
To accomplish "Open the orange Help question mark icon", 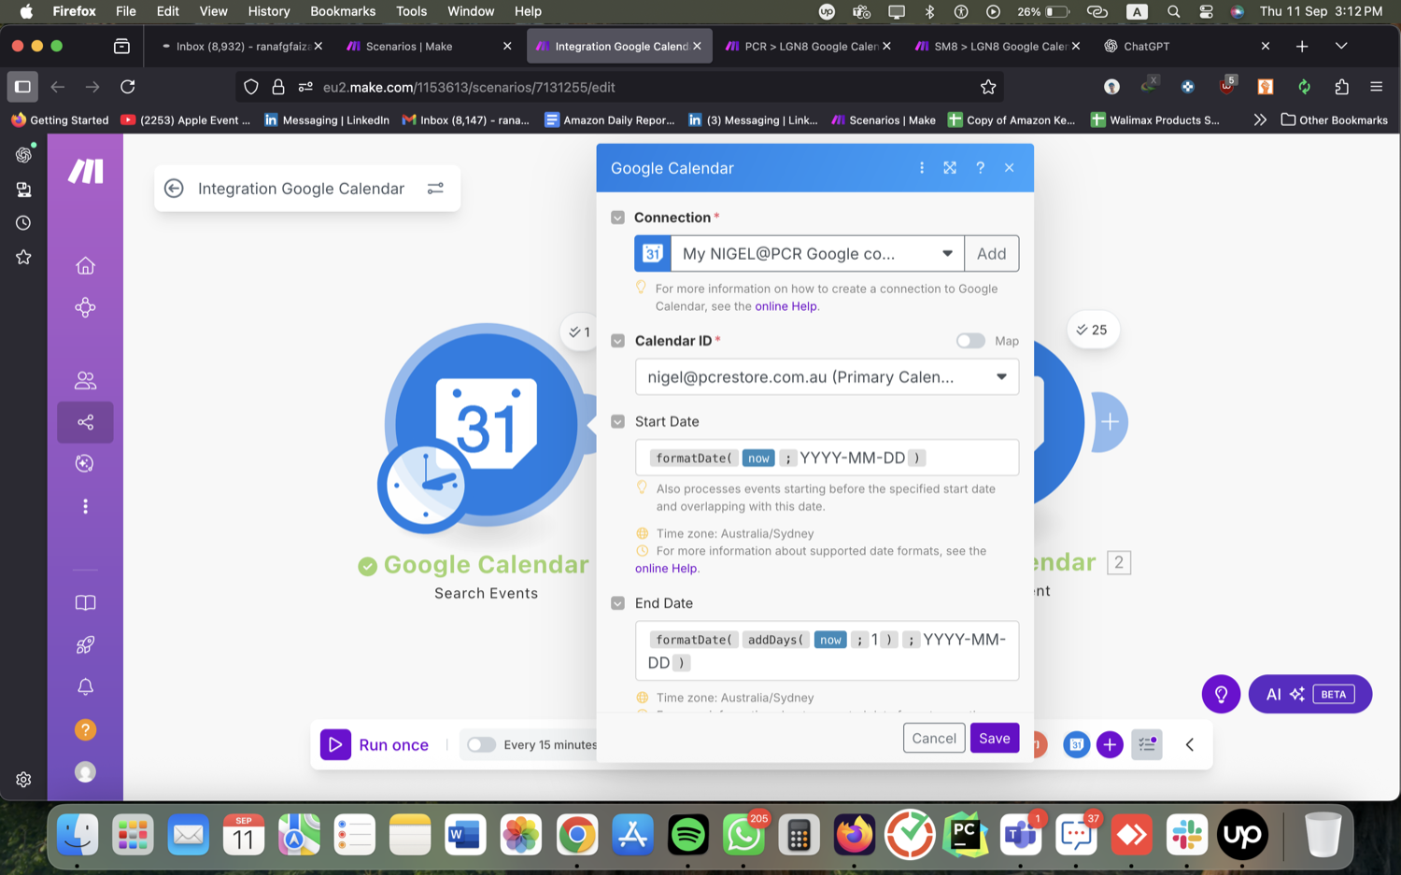I will click(x=85, y=730).
